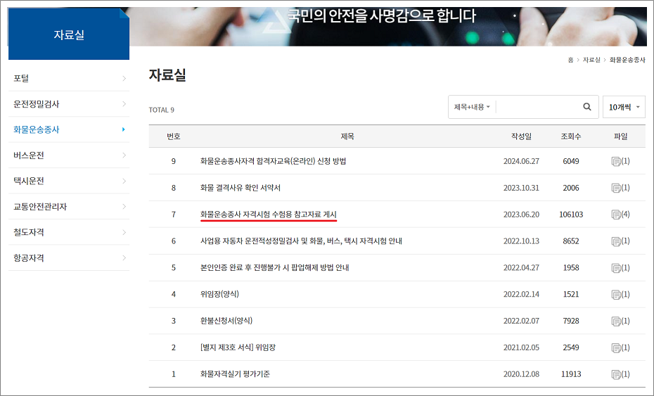This screenshot has width=654, height=396.
Task: Click the date 2022.10.13
Action: point(521,241)
